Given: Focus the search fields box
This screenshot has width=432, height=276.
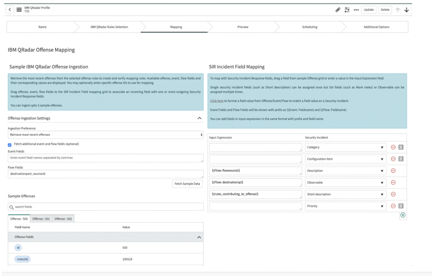Looking at the screenshot, I should click(106, 207).
